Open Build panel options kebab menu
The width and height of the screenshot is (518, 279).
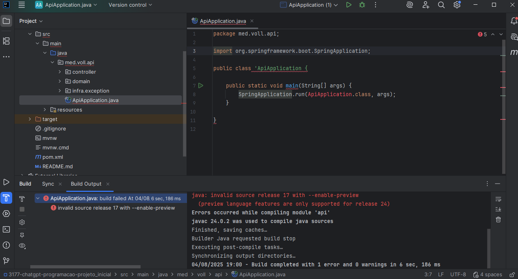point(487,184)
